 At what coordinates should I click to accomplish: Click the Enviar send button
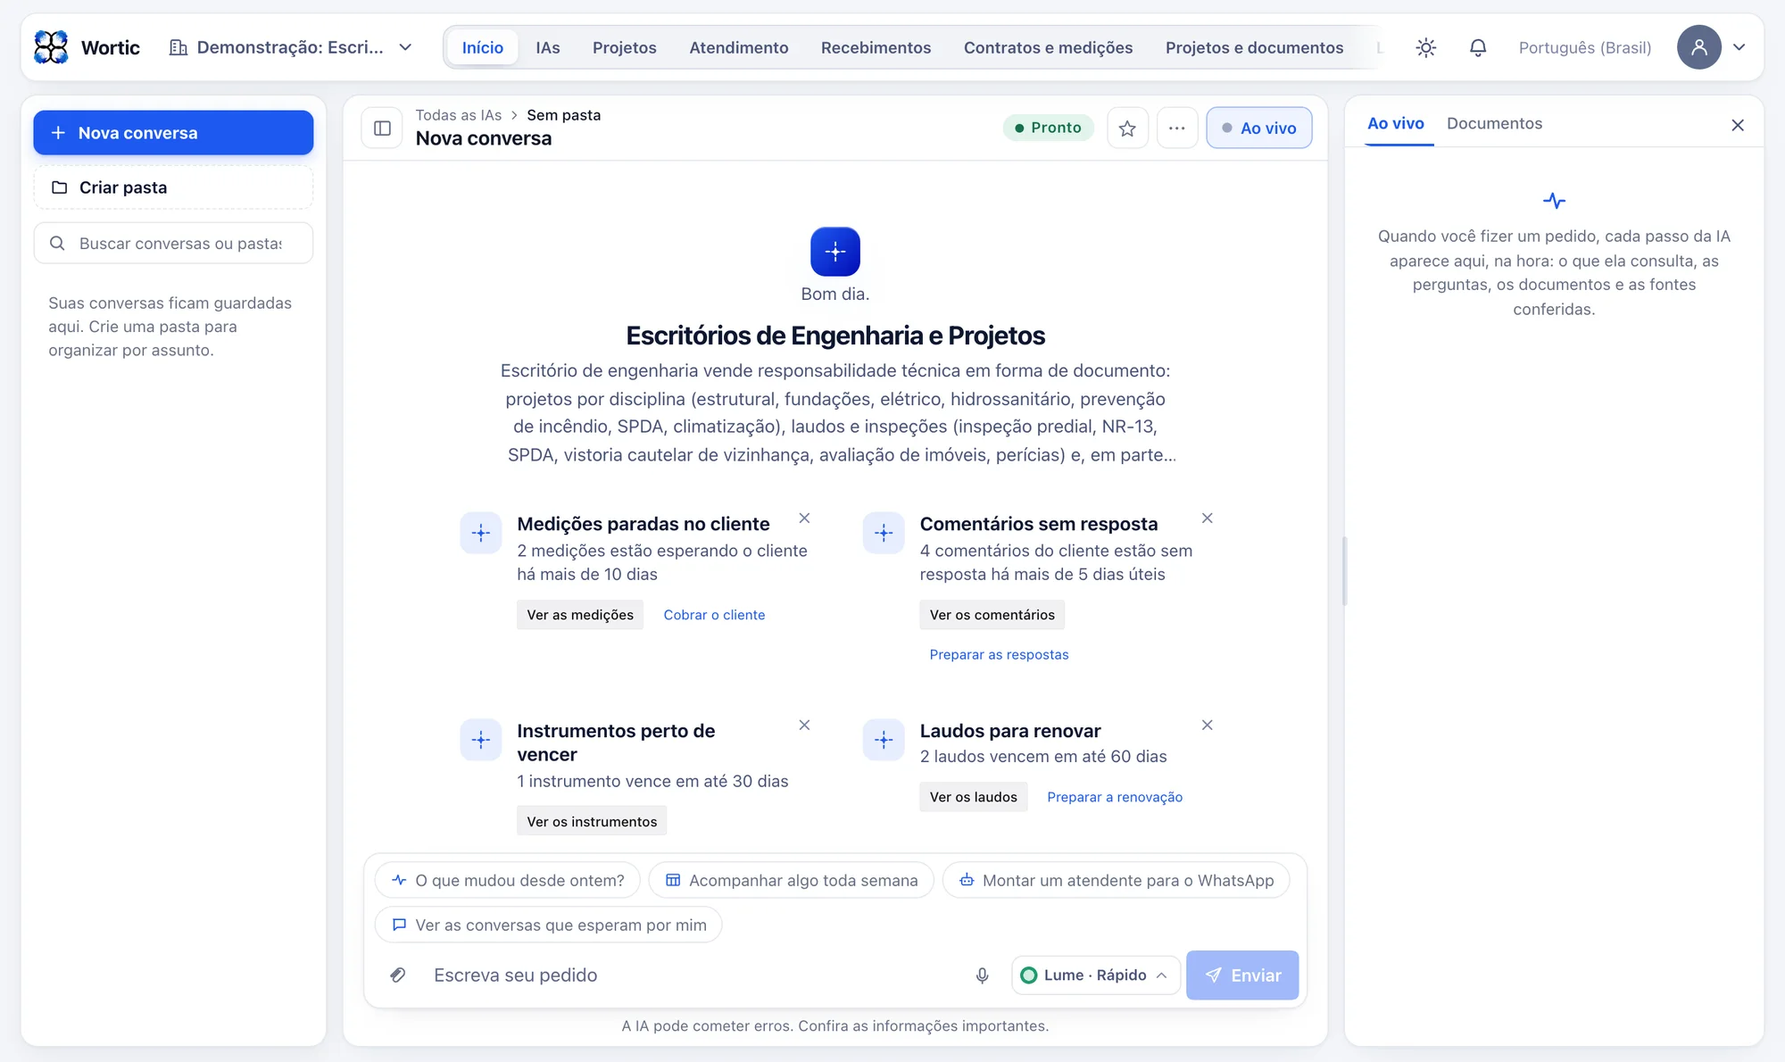pyautogui.click(x=1242, y=975)
